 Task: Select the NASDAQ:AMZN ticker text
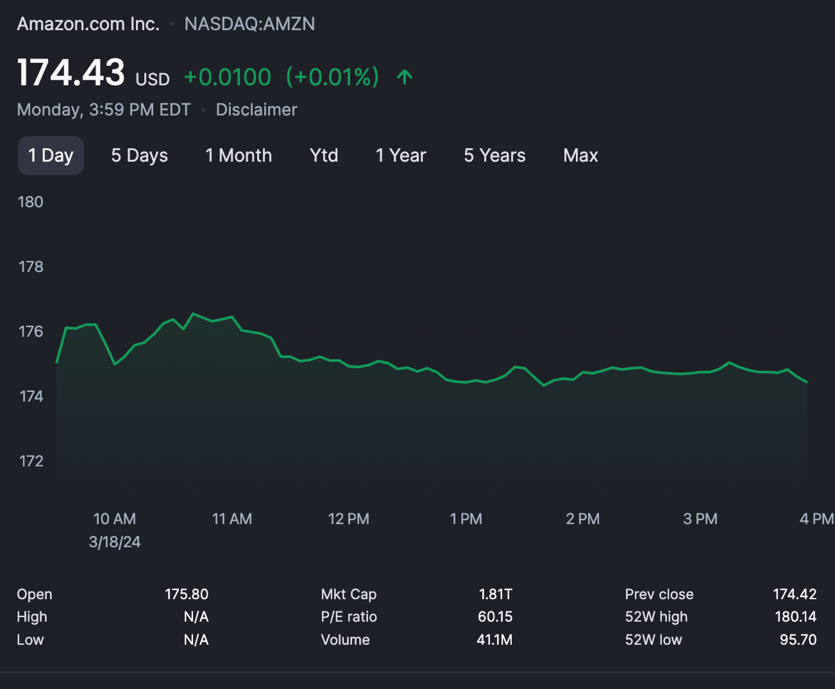[x=249, y=24]
